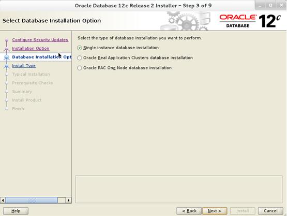Click the Back button
Viewport: 287px width, 216px height.
click(x=189, y=211)
